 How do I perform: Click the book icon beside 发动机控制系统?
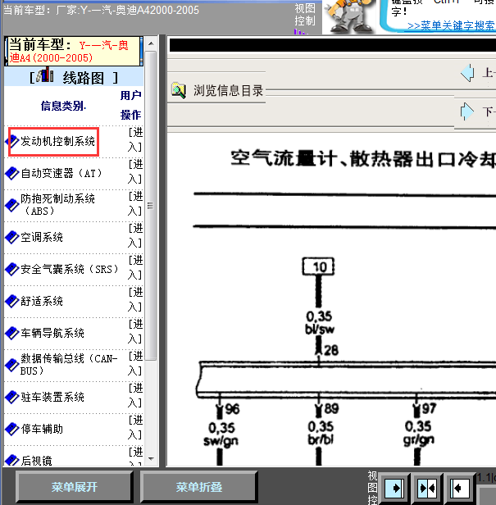pyautogui.click(x=12, y=141)
